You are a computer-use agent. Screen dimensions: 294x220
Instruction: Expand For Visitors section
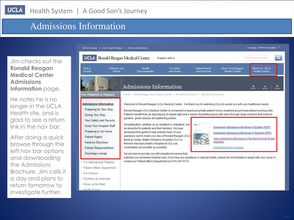90,173
